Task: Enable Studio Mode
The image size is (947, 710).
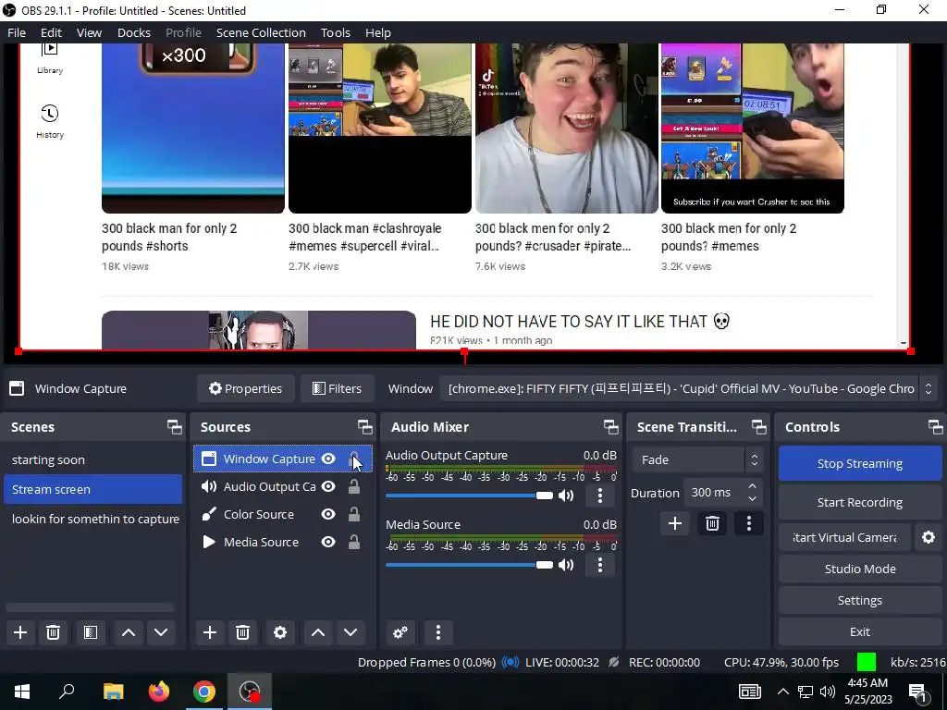Action: pyautogui.click(x=860, y=569)
